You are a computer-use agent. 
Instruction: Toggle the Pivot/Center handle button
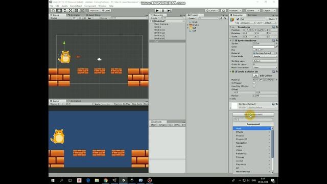[x=94, y=10]
